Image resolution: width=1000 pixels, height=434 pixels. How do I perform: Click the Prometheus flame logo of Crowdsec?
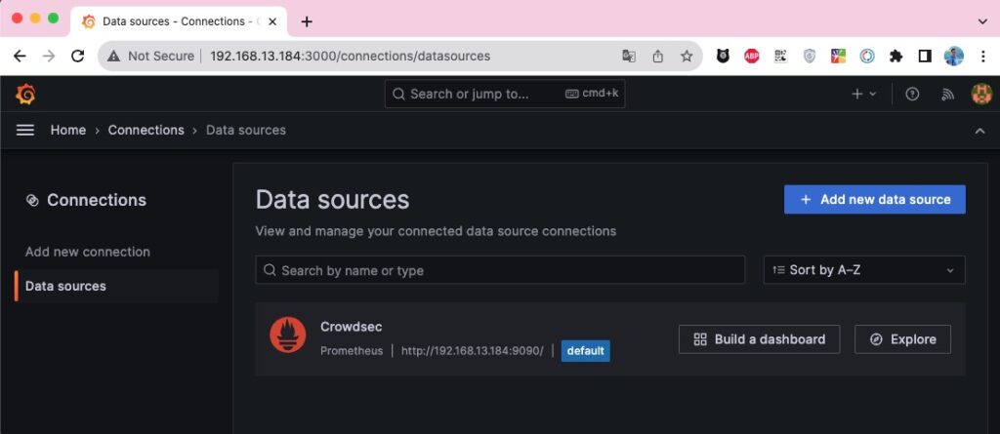(x=288, y=335)
